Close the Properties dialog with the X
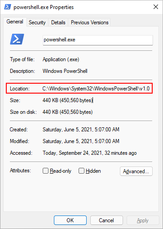This screenshot has height=229, width=163. (156, 7)
